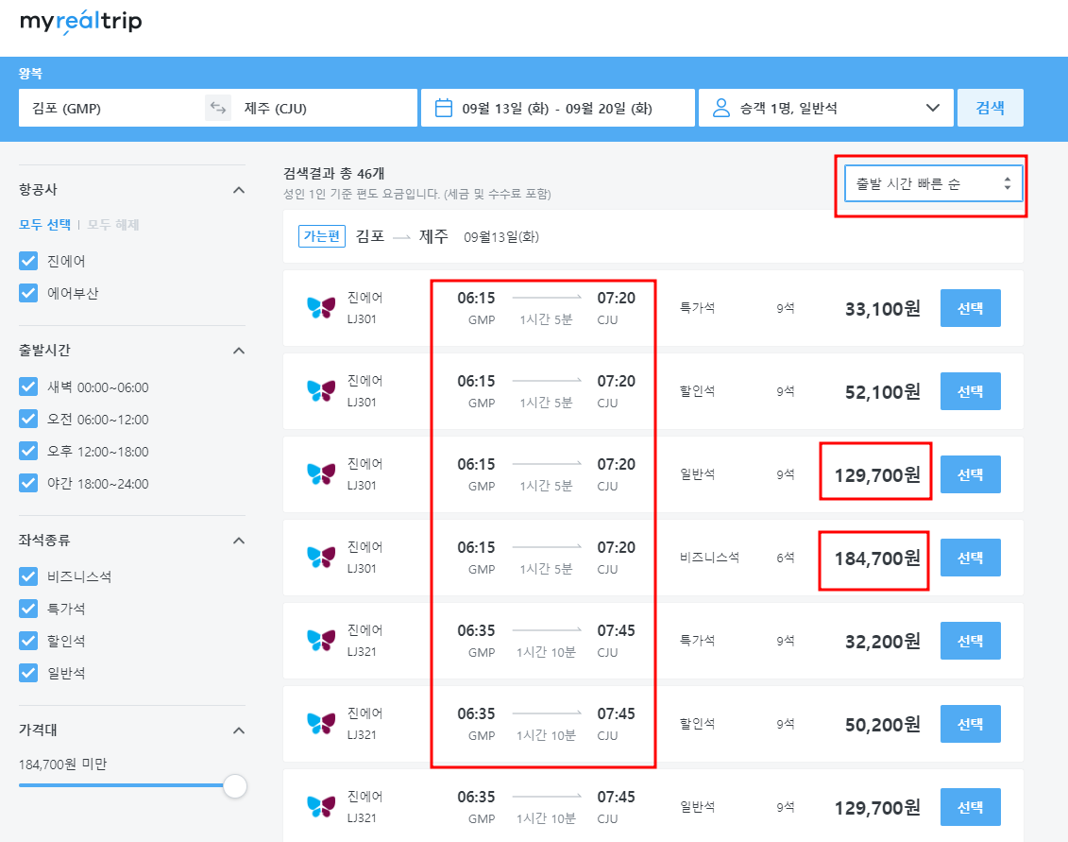Select the LJ321 일반석 129,700원 flight
This screenshot has height=842, width=1068.
970,807
